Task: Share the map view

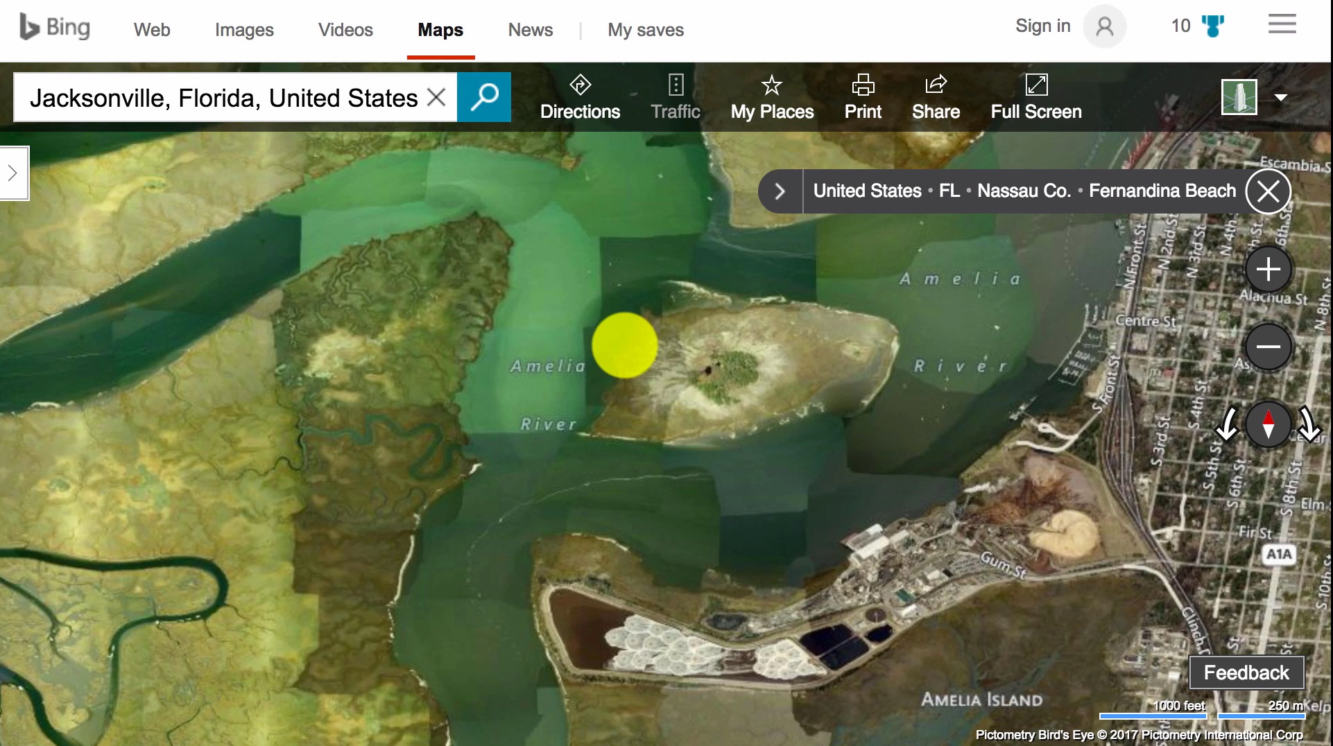Action: [x=935, y=97]
